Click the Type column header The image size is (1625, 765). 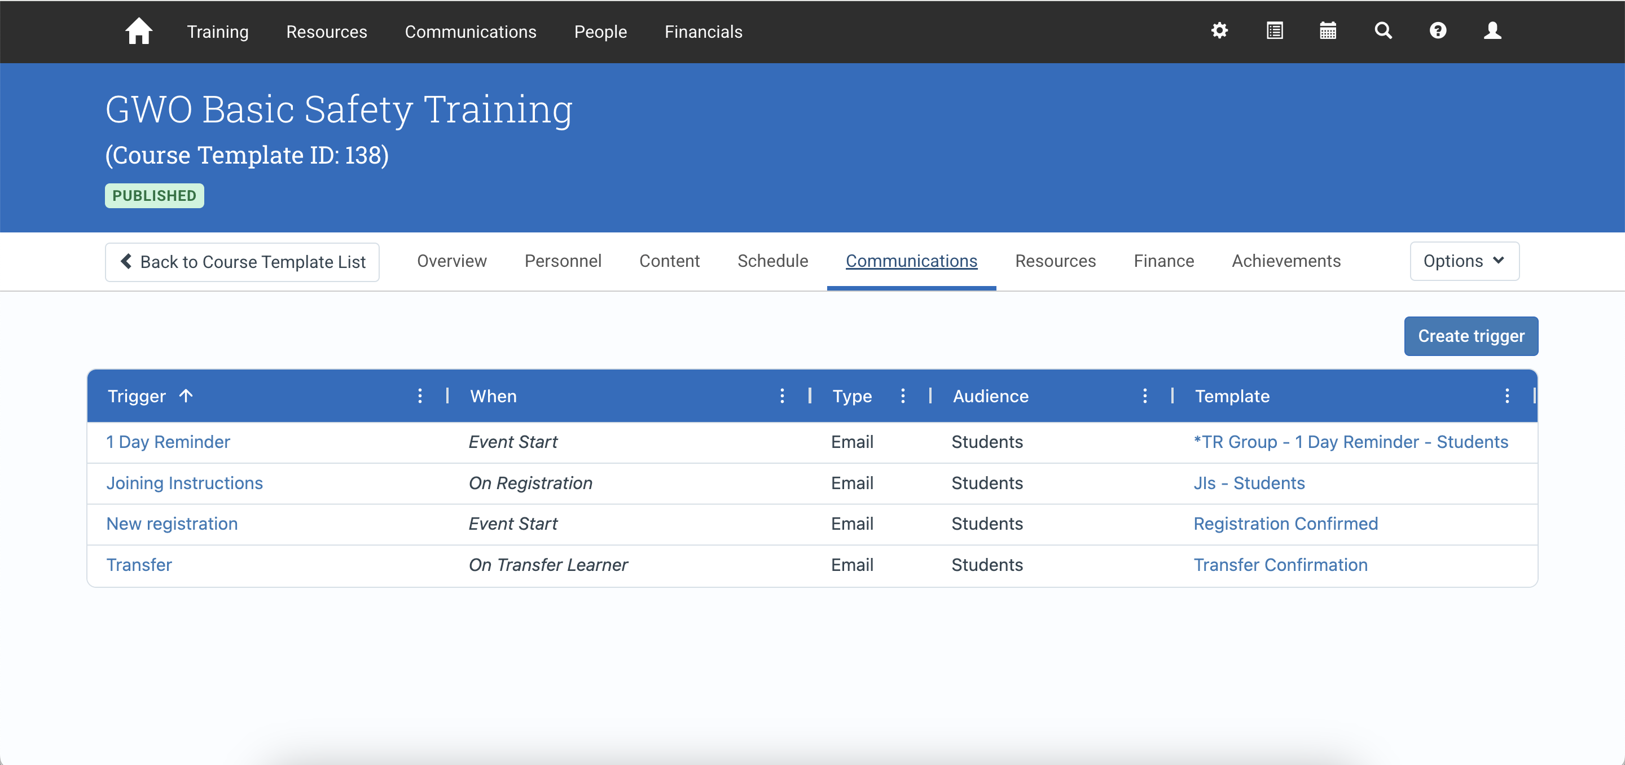[x=851, y=396]
